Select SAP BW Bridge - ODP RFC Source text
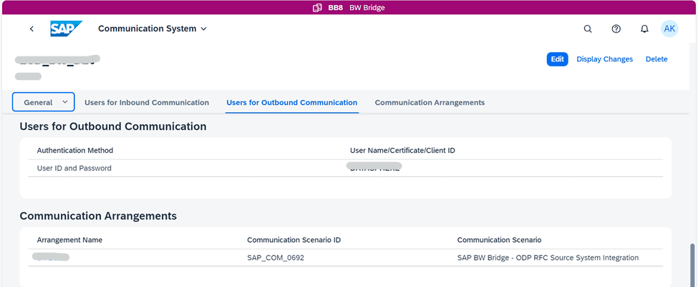This screenshot has width=698, height=287. tap(548, 258)
